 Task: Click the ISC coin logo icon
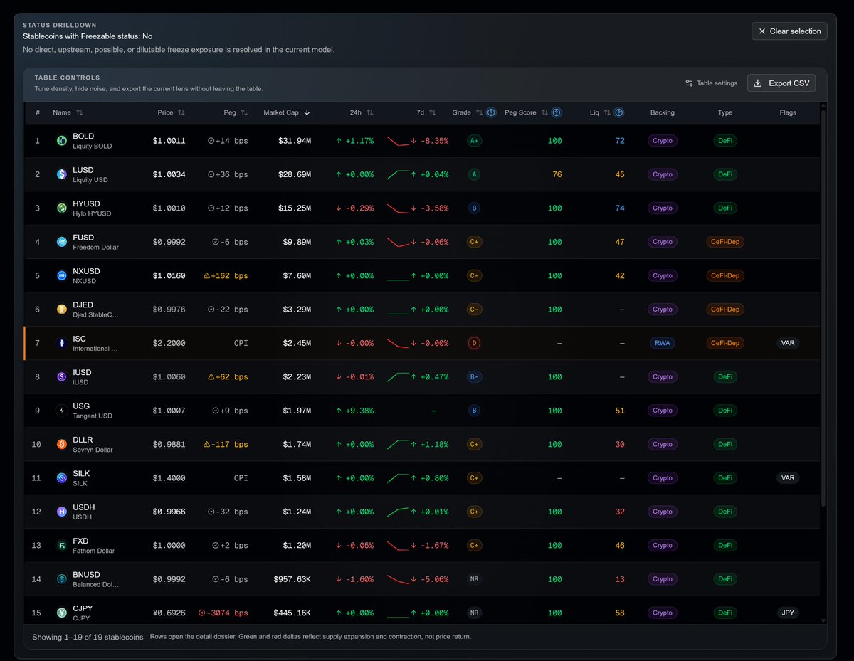pos(62,343)
